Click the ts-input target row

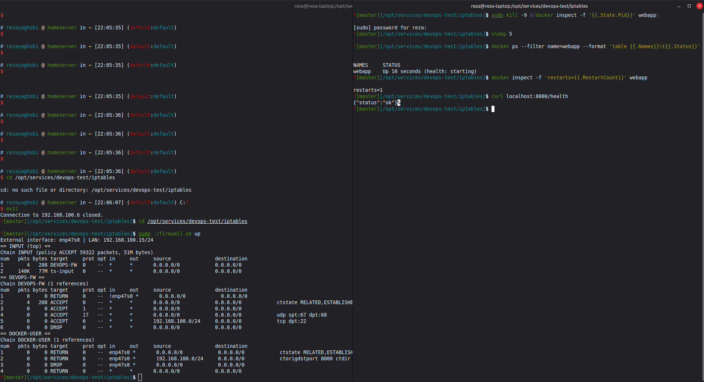pyautogui.click(x=62, y=271)
